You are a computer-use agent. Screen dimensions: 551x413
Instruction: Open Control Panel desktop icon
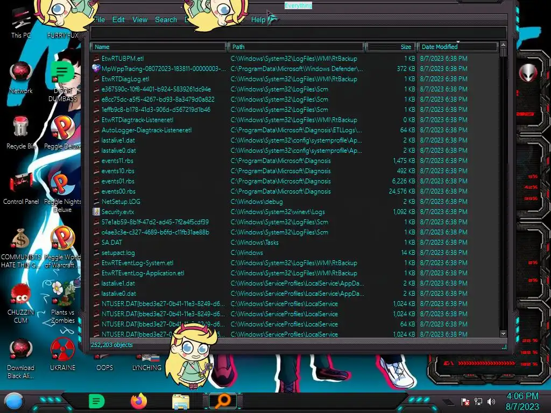[x=21, y=188]
